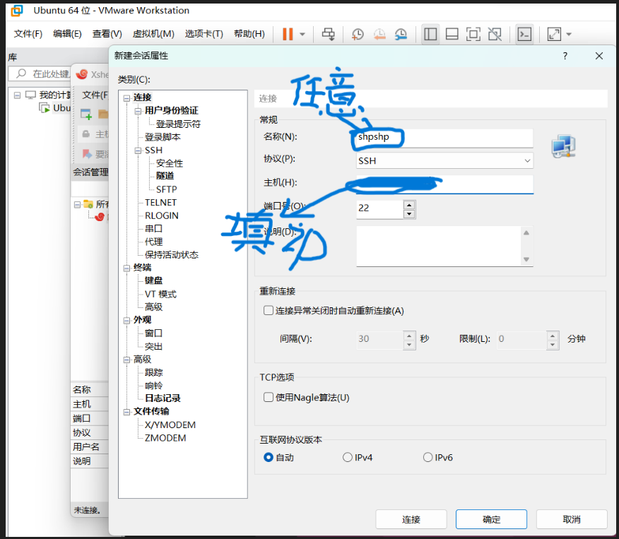The image size is (619, 539).
Task: Toggle 连接异常关闭时自动重新连接 checkbox
Action: coord(269,311)
